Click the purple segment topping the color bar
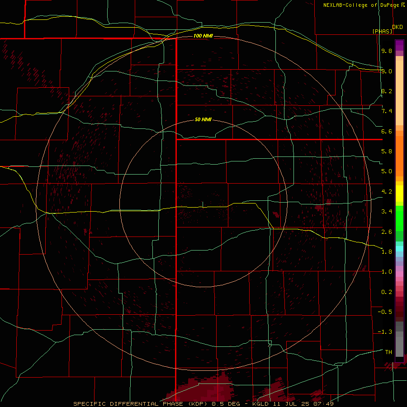Image resolution: width=407 pixels, height=407 pixels. coord(399,45)
